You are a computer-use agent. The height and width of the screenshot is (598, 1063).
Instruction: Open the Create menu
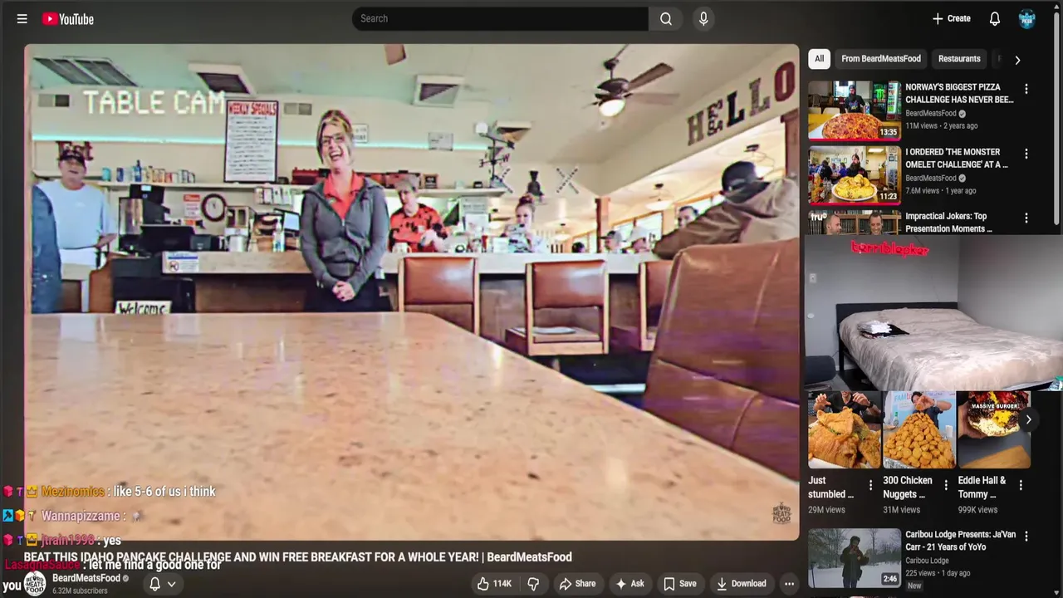[951, 18]
